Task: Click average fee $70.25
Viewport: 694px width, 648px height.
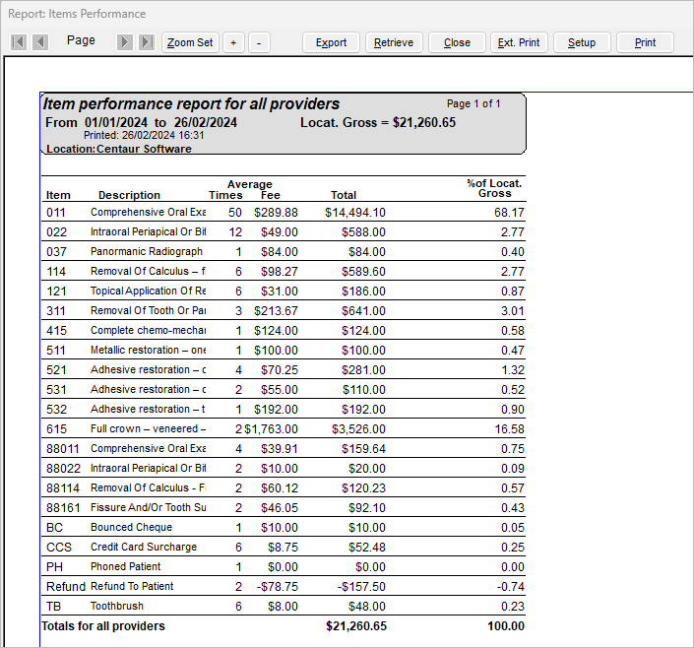Action: (x=280, y=370)
